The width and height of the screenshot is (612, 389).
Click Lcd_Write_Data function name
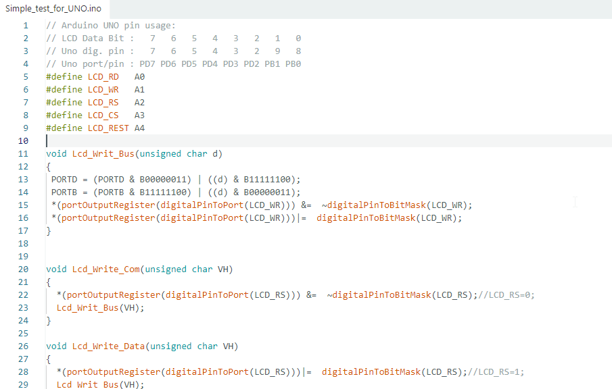(x=108, y=346)
